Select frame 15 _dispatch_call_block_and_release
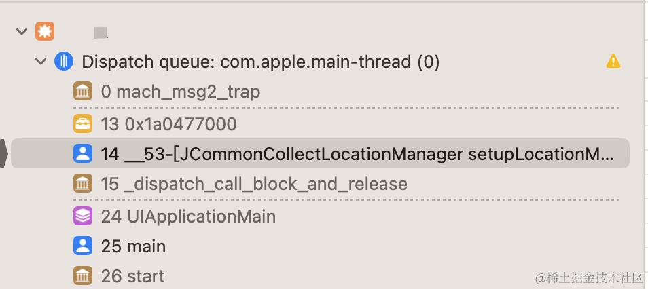 coord(321,184)
